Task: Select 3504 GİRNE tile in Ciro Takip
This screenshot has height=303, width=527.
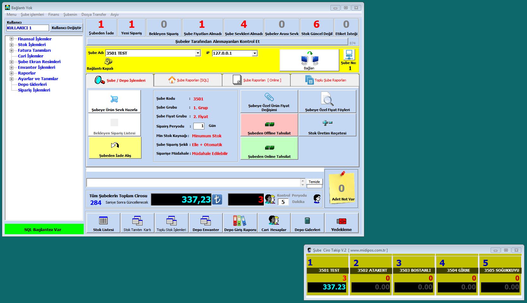Action: tap(457, 276)
